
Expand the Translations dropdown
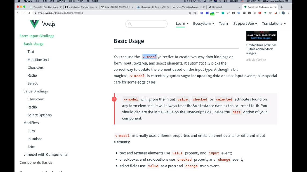coord(273,24)
